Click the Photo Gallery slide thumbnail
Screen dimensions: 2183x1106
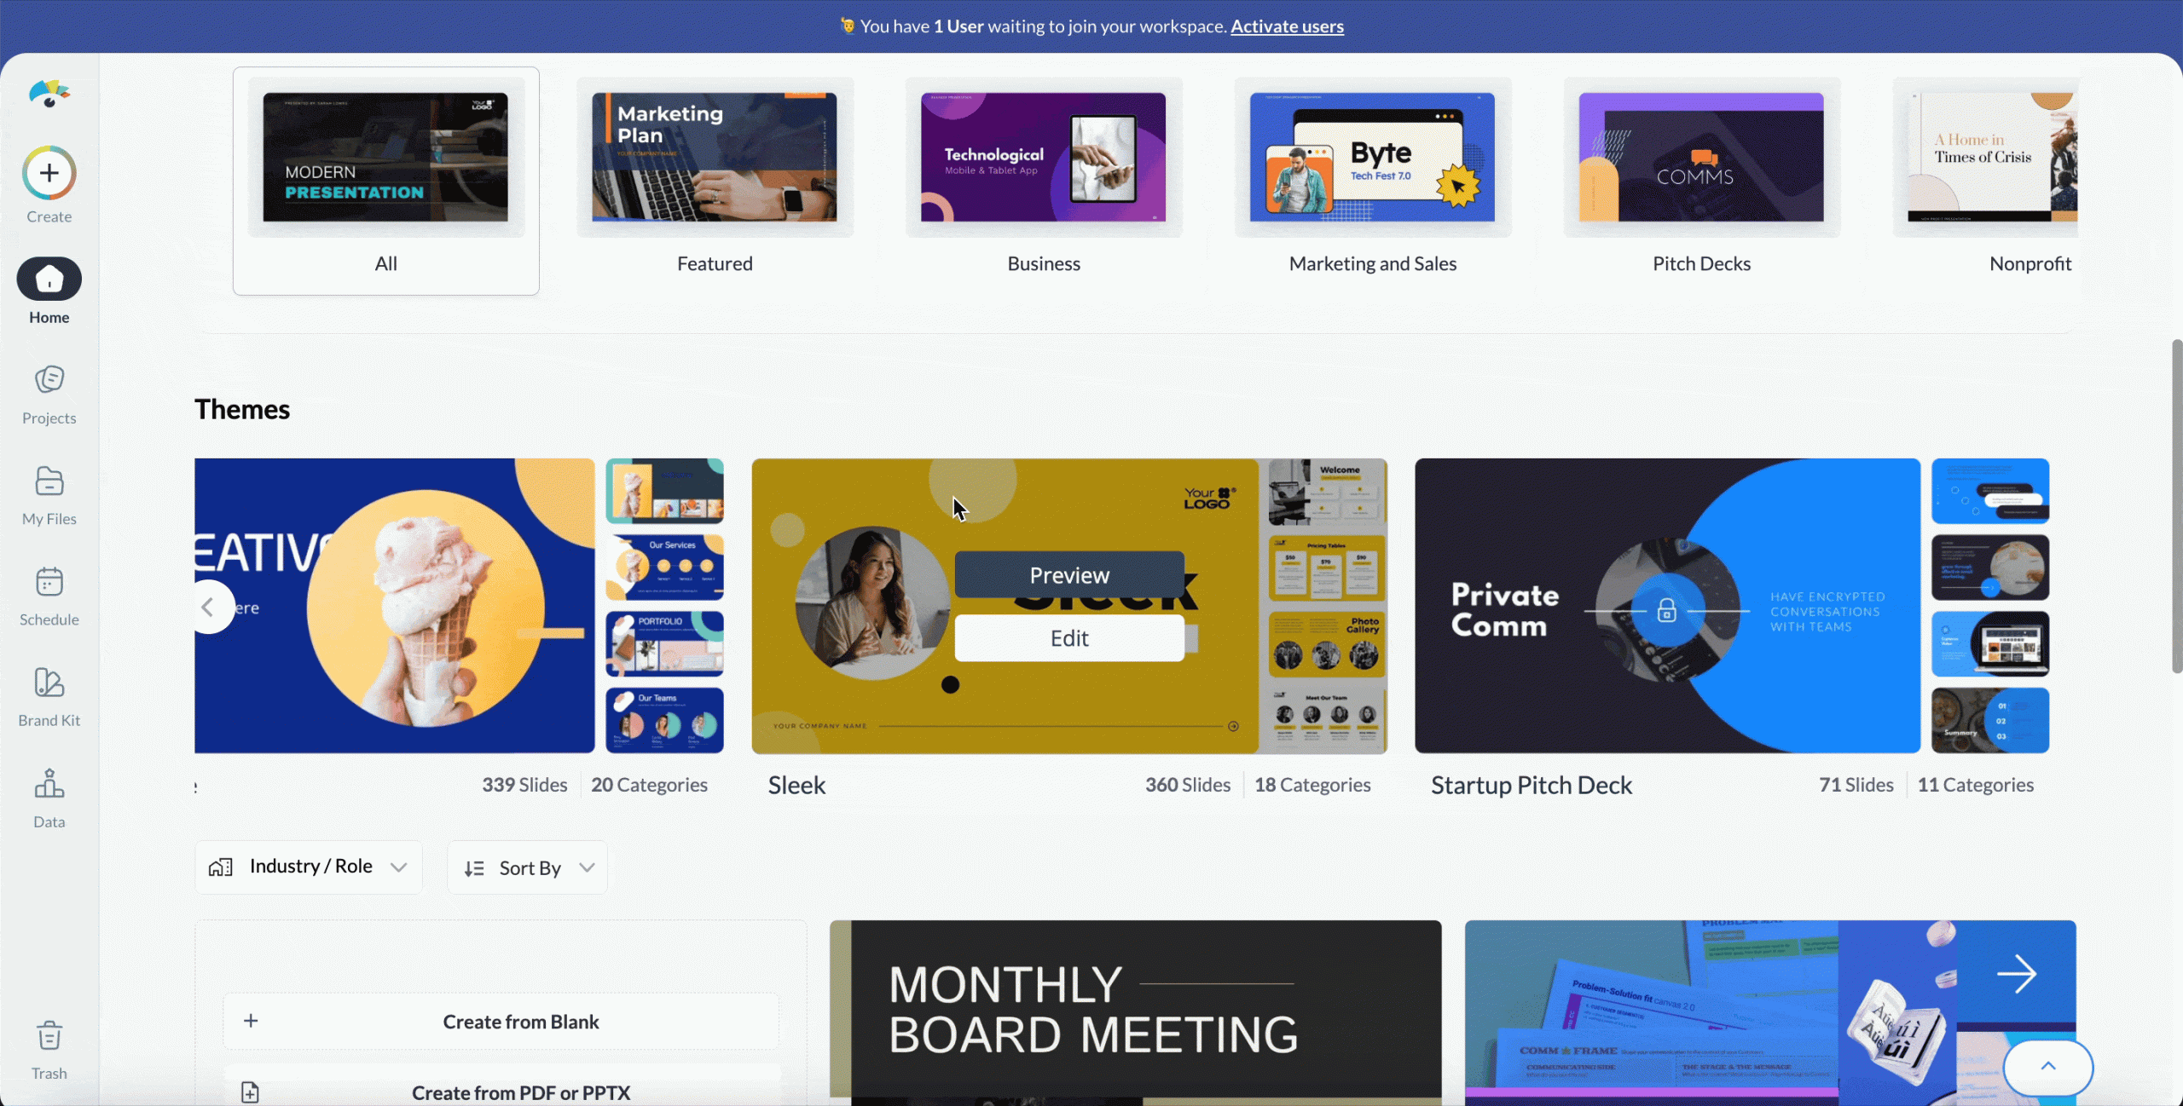click(1327, 644)
